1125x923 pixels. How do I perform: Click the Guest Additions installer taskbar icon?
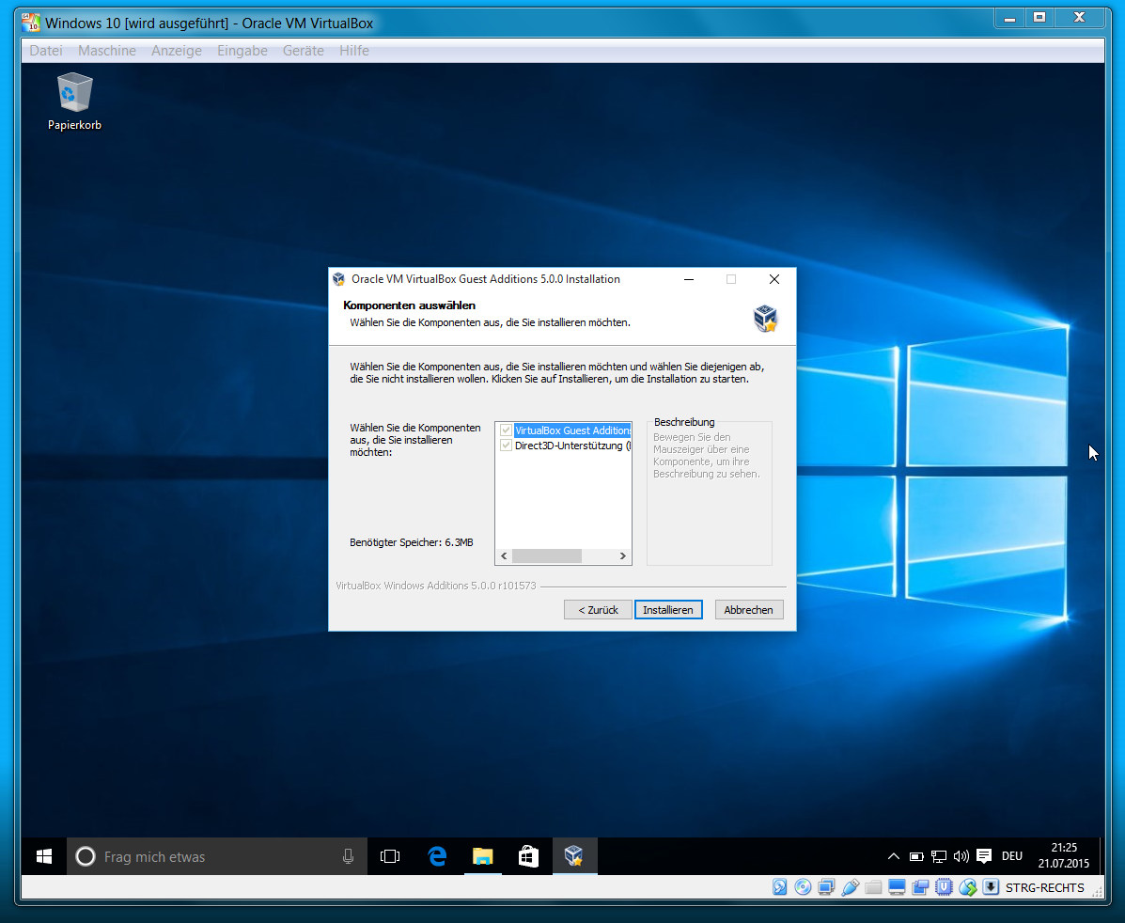[574, 856]
